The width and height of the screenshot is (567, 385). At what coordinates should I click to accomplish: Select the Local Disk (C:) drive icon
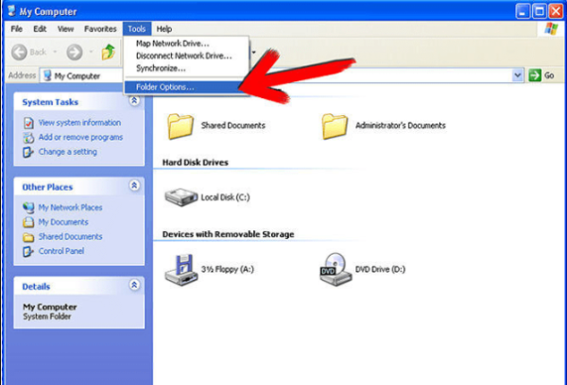point(180,197)
